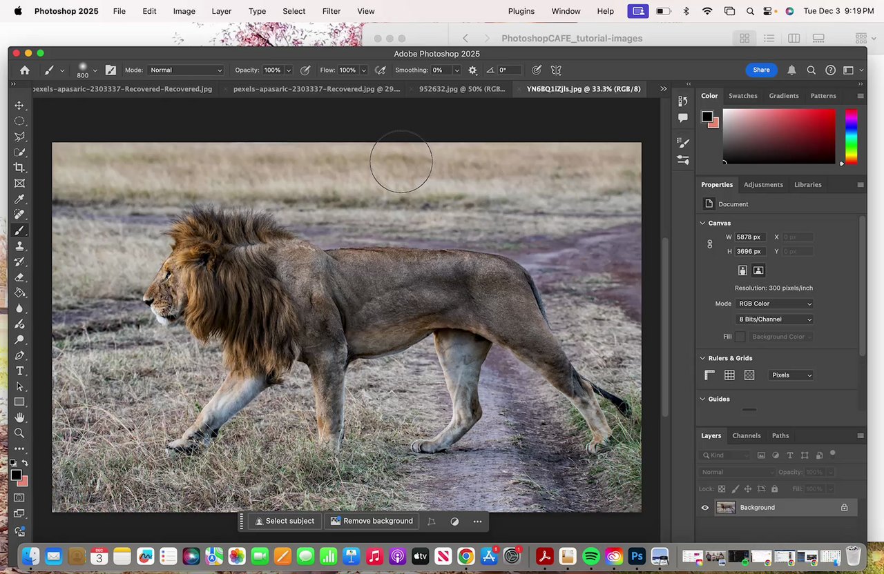This screenshot has width=884, height=574.
Task: Pick the Eyedropper tool
Action: [x=19, y=199]
